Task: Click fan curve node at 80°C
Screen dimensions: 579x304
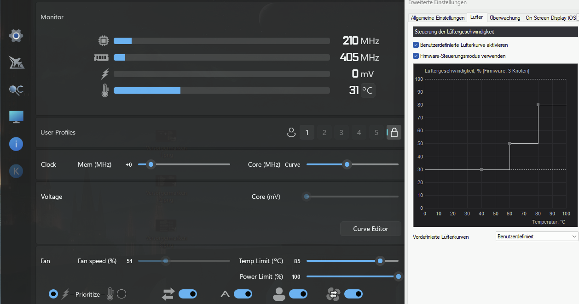Action: pos(538,105)
